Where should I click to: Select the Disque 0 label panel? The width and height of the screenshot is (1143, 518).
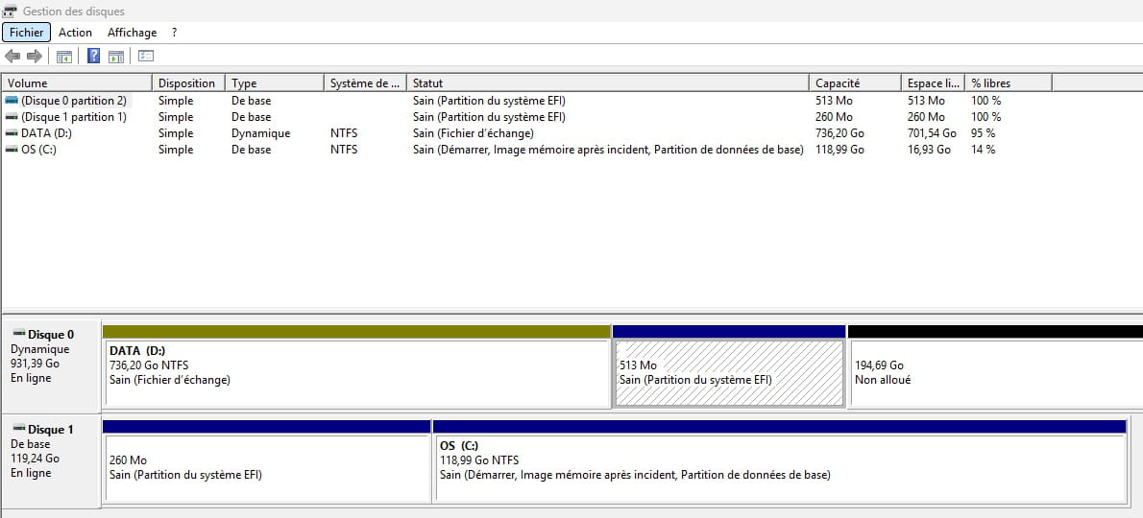point(50,366)
